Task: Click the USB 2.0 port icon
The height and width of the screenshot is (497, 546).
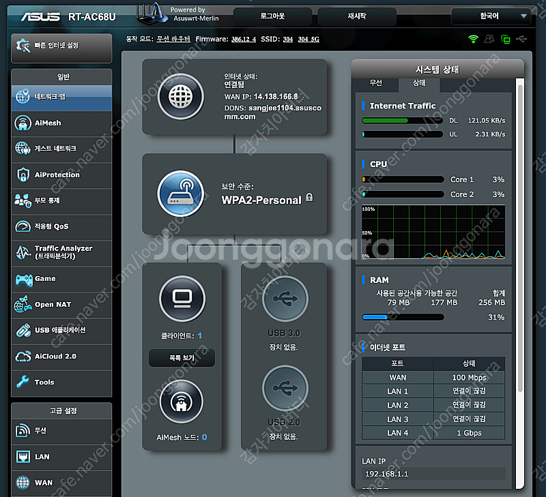Action: (x=285, y=388)
